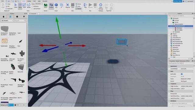Activate the Scale tool
The image size is (195, 110).
pyautogui.click(x=24, y=5)
